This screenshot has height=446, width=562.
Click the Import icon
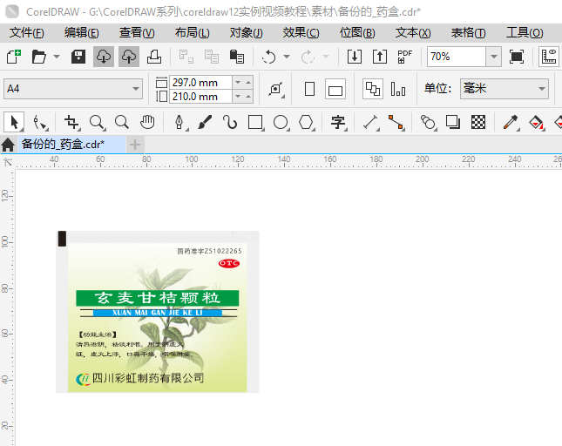pos(354,57)
